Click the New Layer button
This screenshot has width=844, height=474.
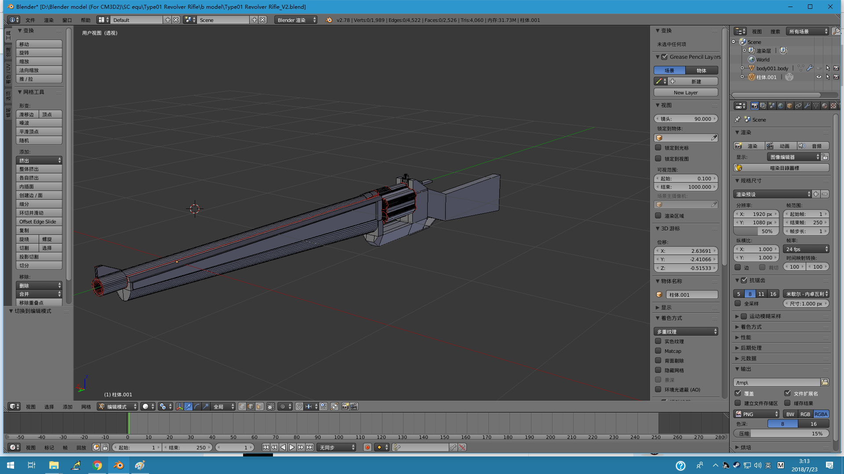point(685,93)
